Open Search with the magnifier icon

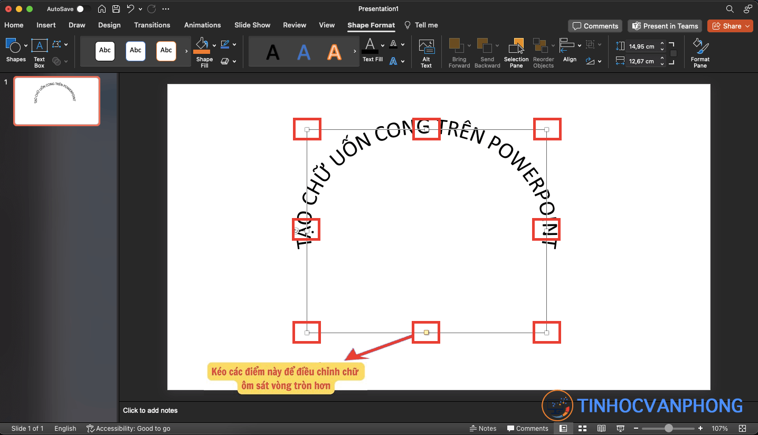[x=730, y=9]
